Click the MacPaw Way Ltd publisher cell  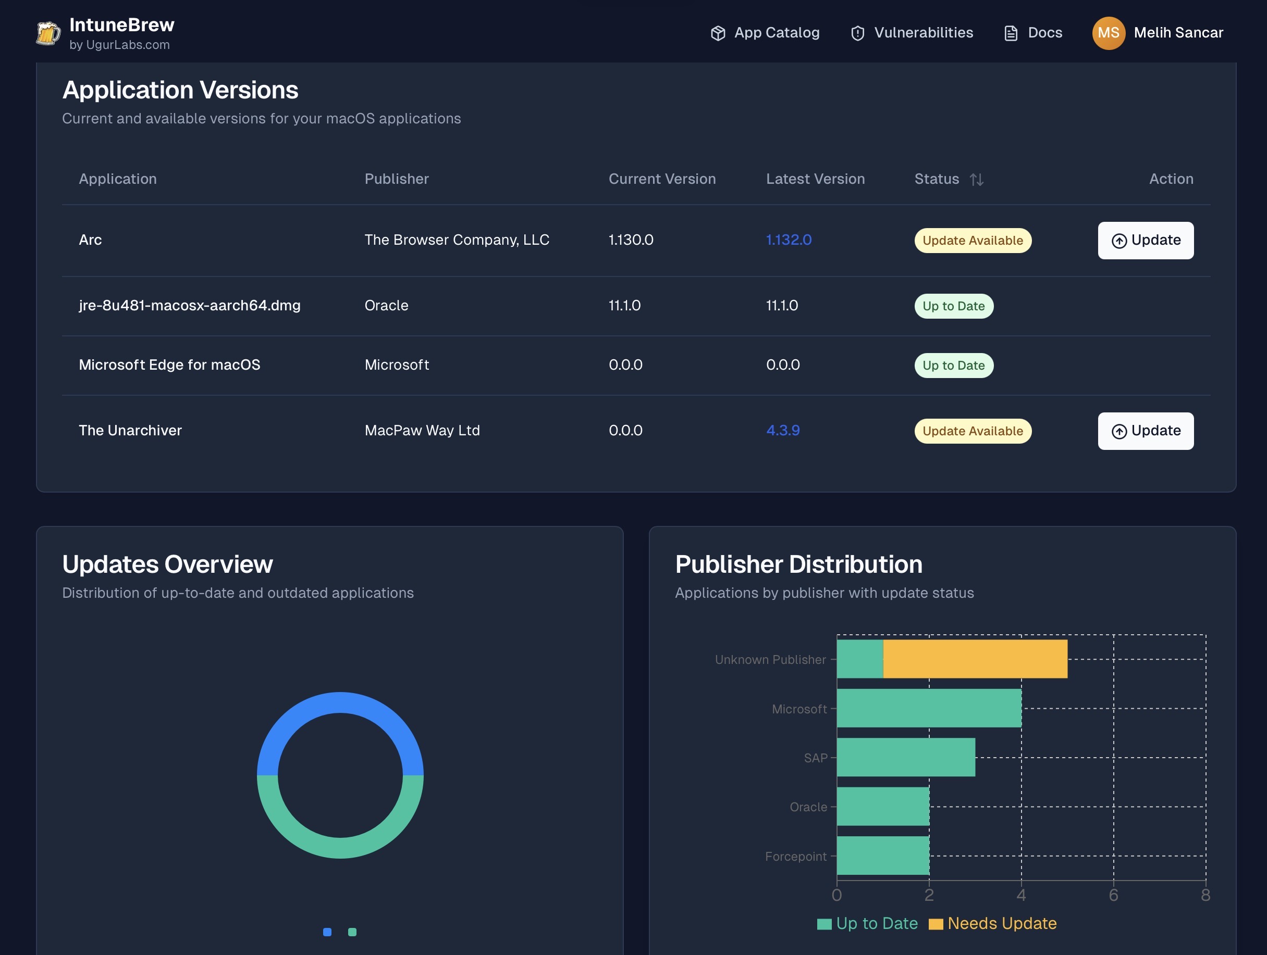pos(422,430)
